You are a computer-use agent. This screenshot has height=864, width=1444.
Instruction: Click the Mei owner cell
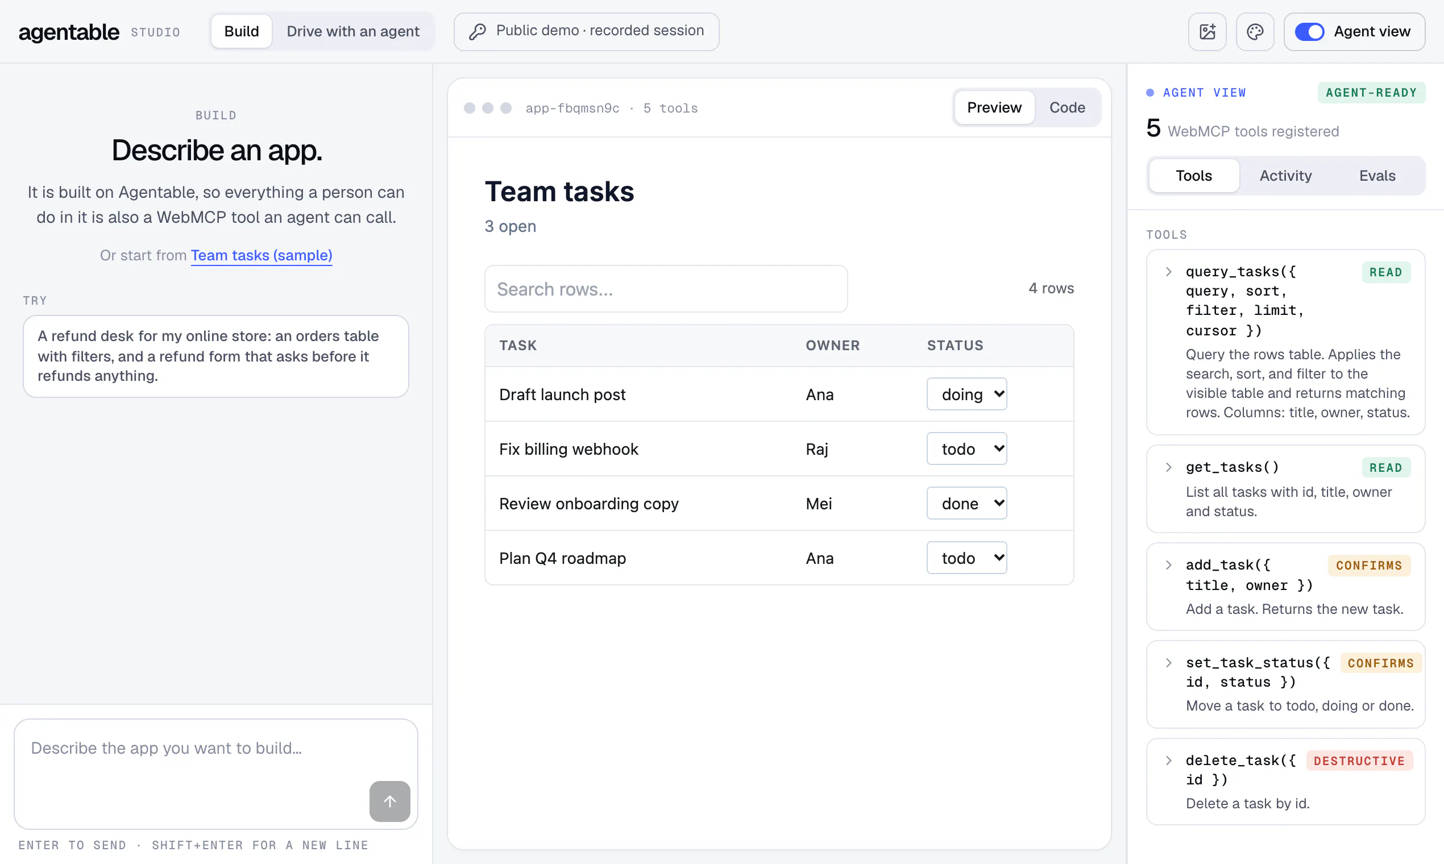point(819,504)
